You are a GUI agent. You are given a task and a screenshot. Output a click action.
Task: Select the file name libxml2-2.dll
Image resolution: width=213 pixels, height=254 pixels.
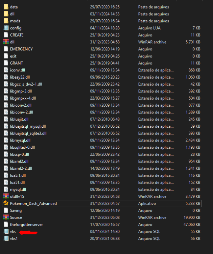[21, 168]
